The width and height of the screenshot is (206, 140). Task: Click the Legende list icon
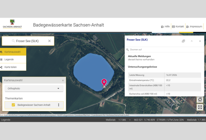(x=1, y=59)
